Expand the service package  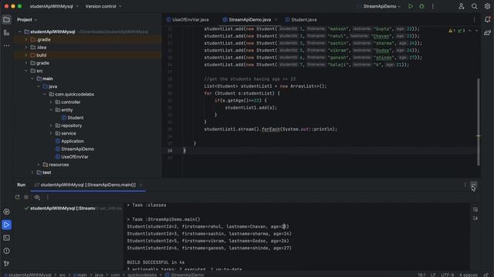(51, 133)
